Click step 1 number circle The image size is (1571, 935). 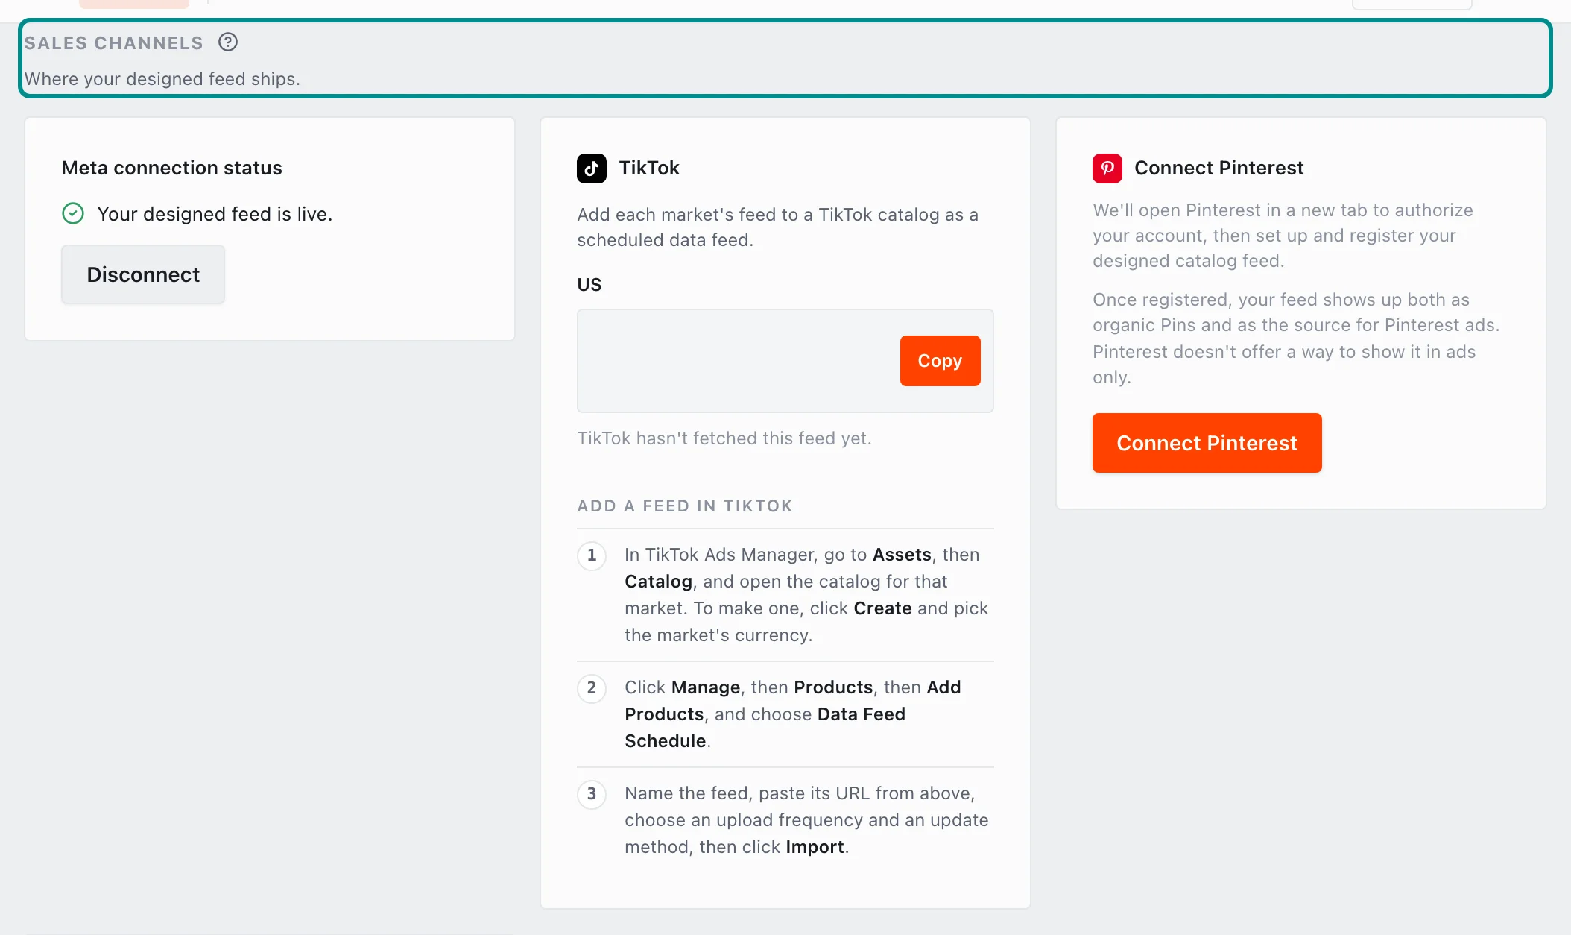(x=592, y=555)
